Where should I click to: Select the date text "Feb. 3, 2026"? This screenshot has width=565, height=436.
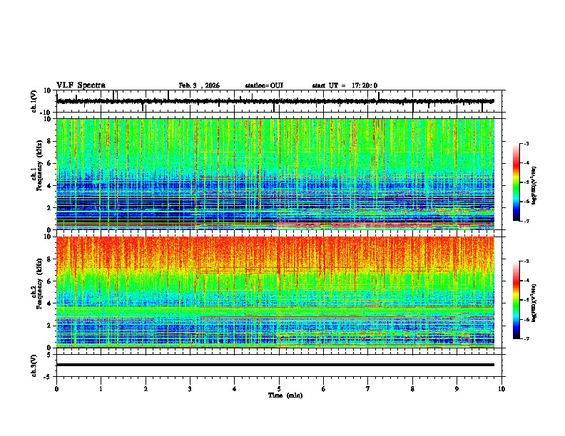(x=199, y=85)
